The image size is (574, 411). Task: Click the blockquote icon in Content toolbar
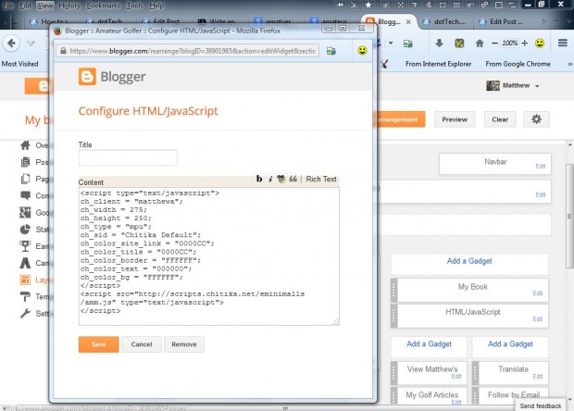(293, 179)
